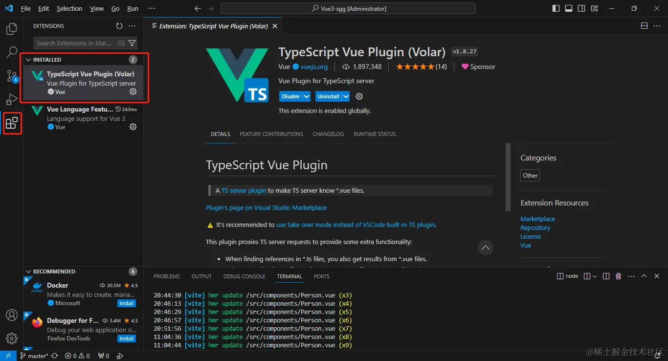
Task: Open gear for Vue Language Features in list
Action: tap(133, 127)
